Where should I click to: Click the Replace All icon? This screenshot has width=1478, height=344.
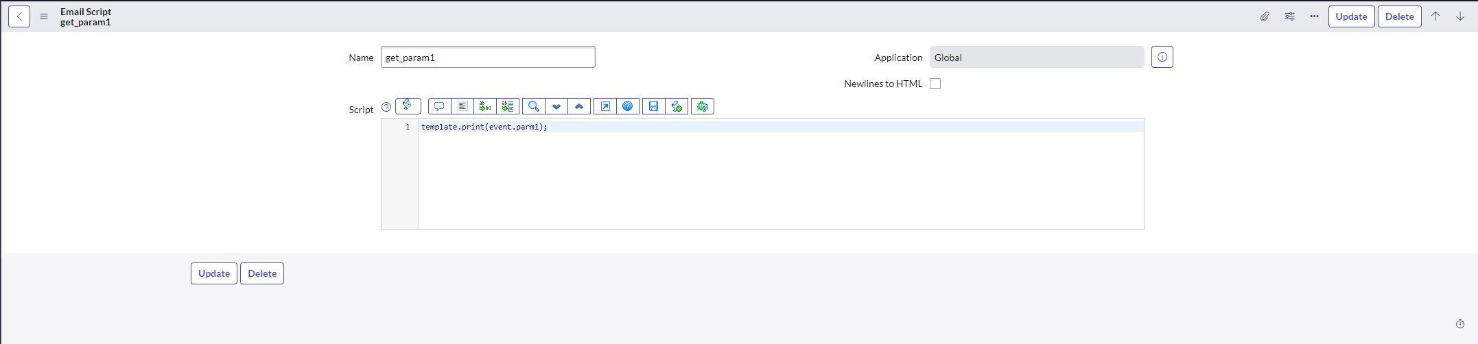[508, 106]
